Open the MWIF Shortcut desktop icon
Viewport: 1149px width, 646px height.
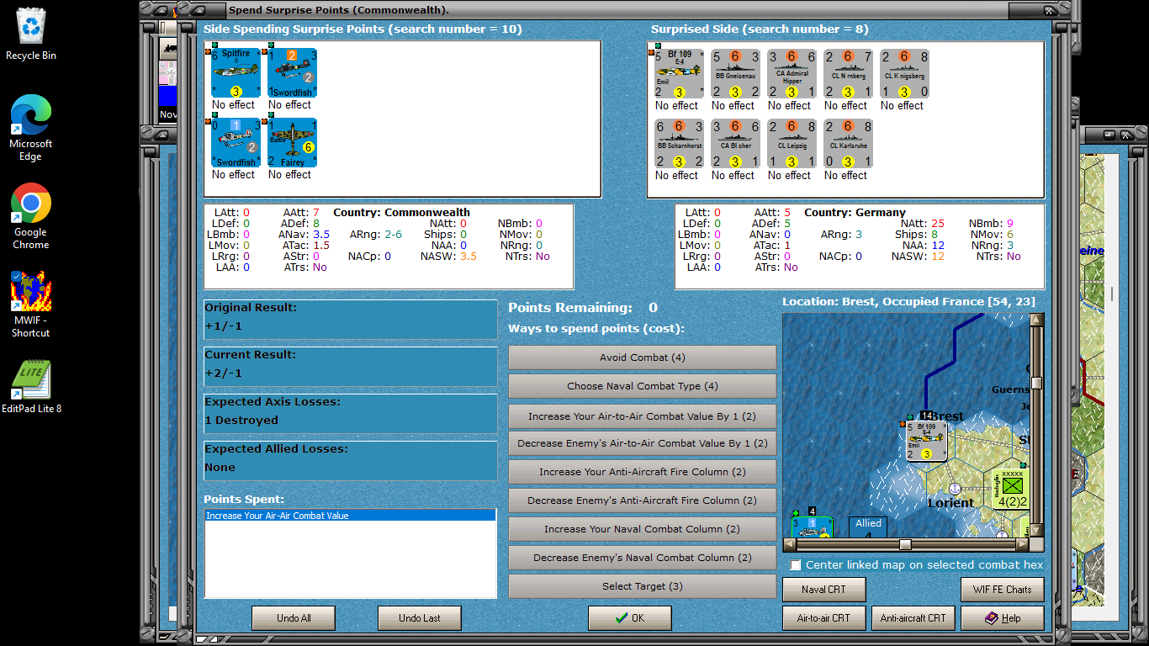[31, 304]
